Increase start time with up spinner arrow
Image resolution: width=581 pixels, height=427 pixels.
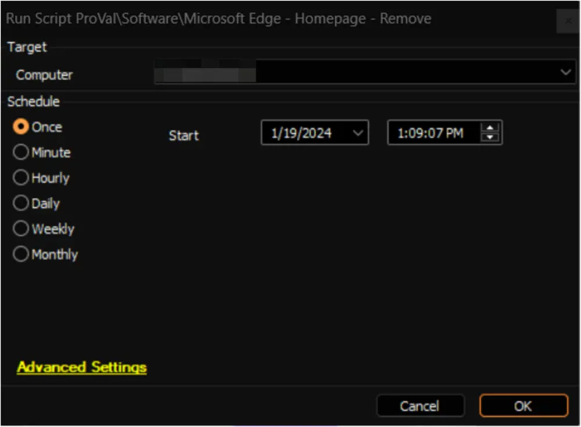(490, 128)
